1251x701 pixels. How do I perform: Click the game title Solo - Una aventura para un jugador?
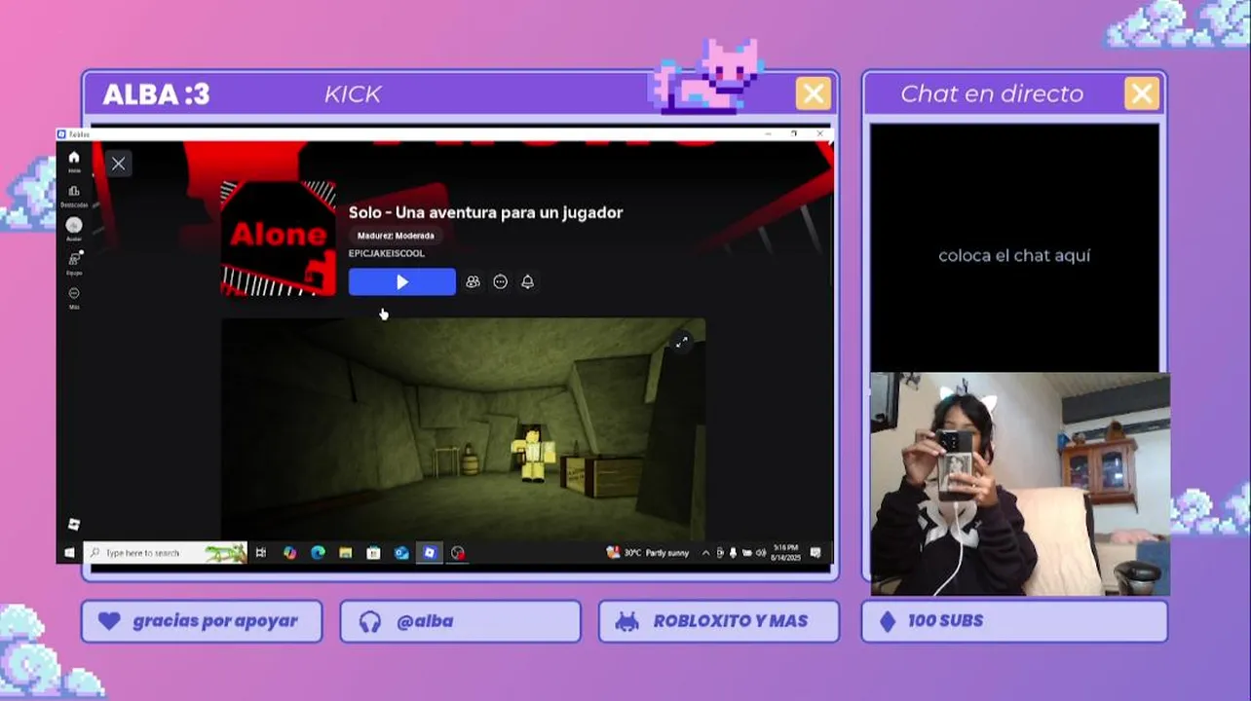pyautogui.click(x=485, y=212)
